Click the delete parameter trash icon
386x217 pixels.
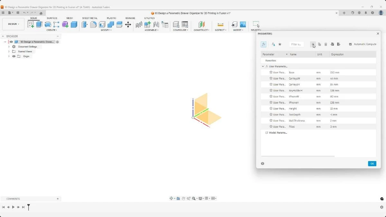(326, 44)
